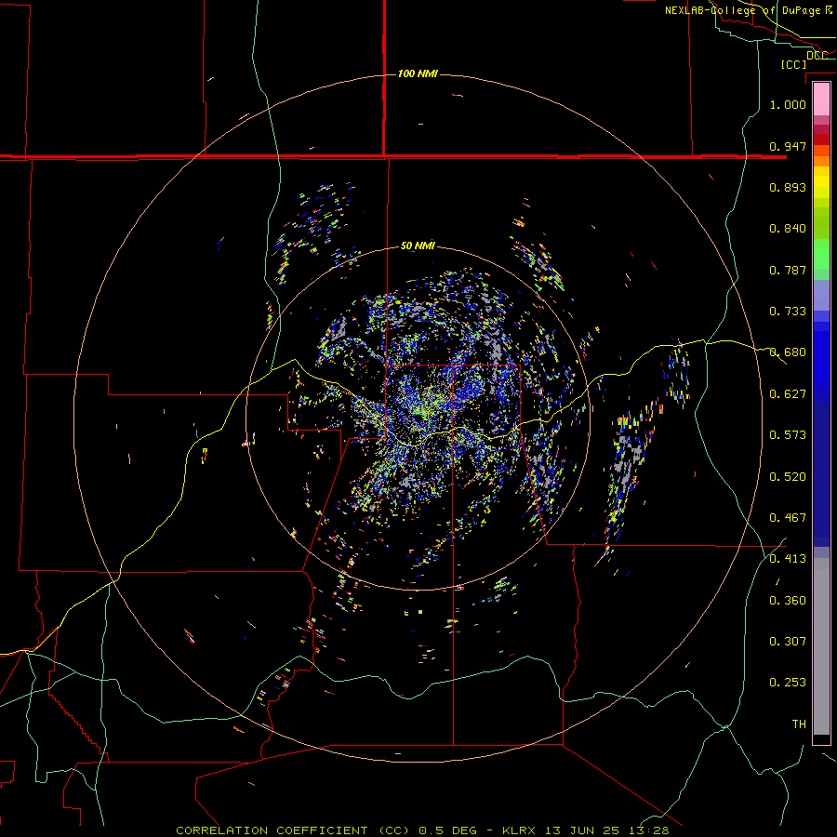
Task: Click the 13 JUN 25 date in caption
Action: pyautogui.click(x=582, y=830)
